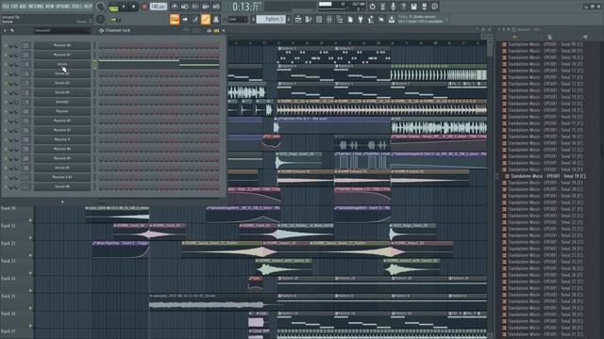Click the arrow right of Pattern 5
The width and height of the screenshot is (604, 339).
click(x=289, y=19)
